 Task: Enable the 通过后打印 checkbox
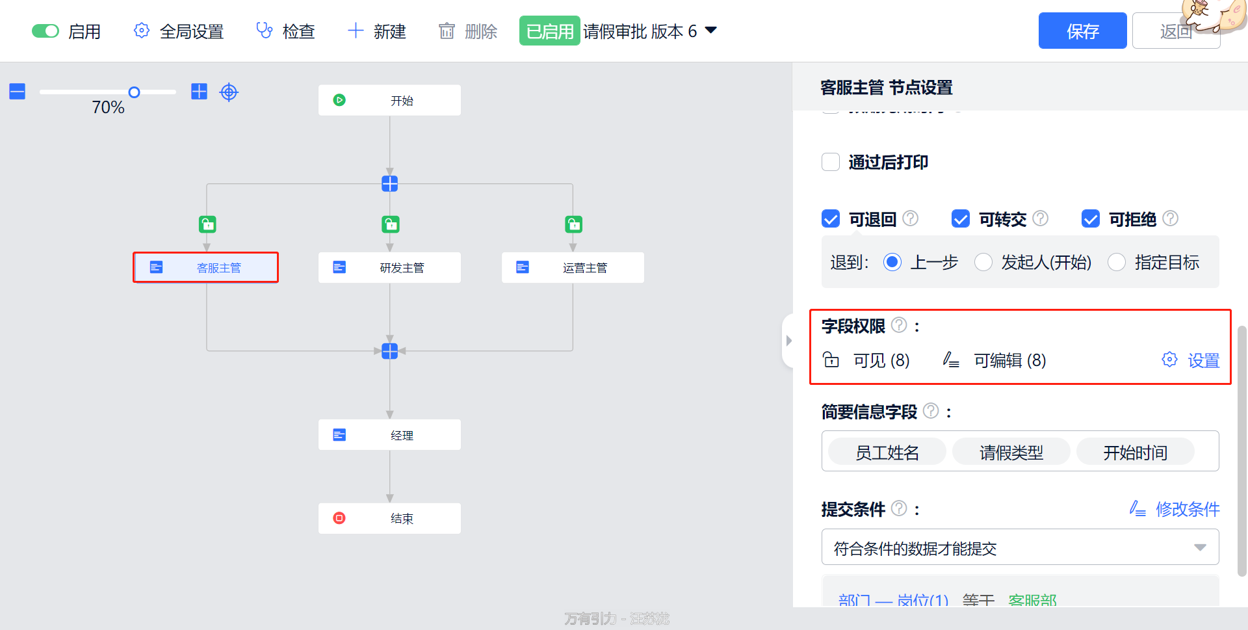click(x=831, y=162)
